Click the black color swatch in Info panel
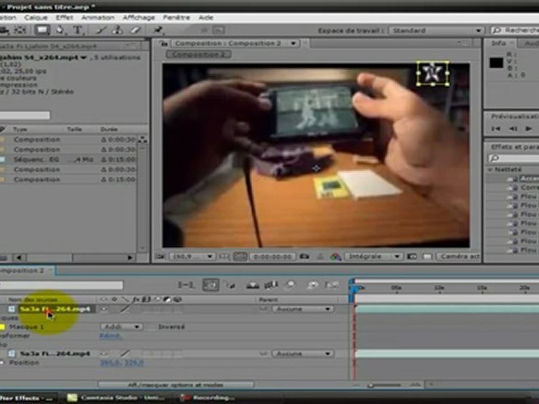The height and width of the screenshot is (404, 539). 496,62
